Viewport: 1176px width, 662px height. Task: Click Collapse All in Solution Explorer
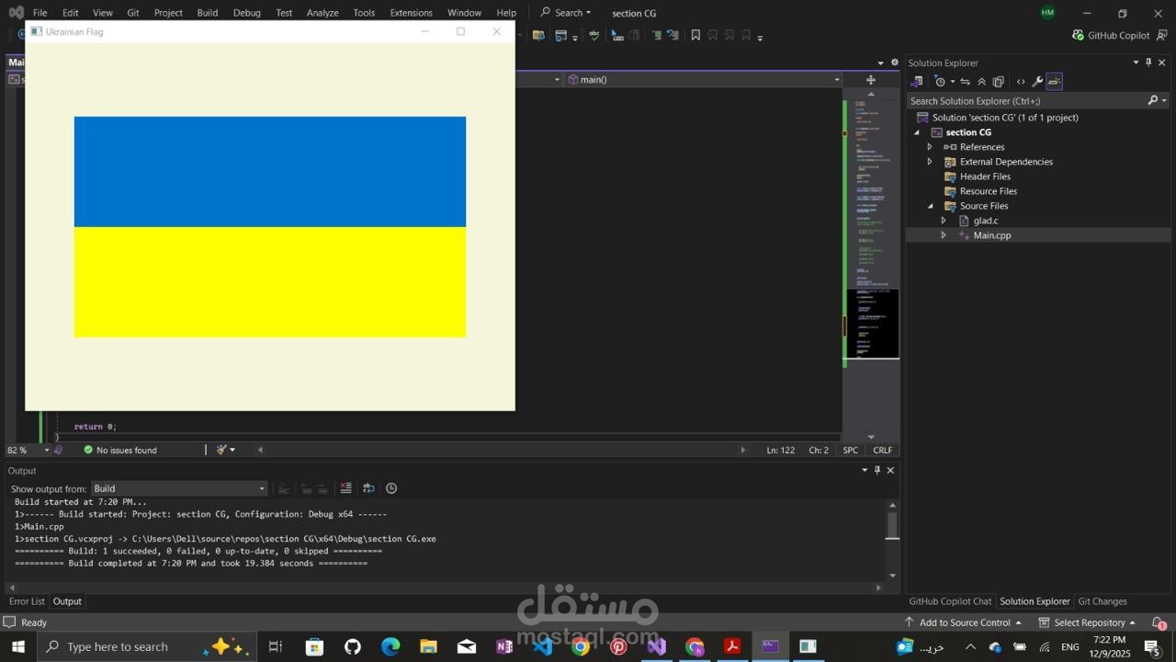(x=981, y=81)
